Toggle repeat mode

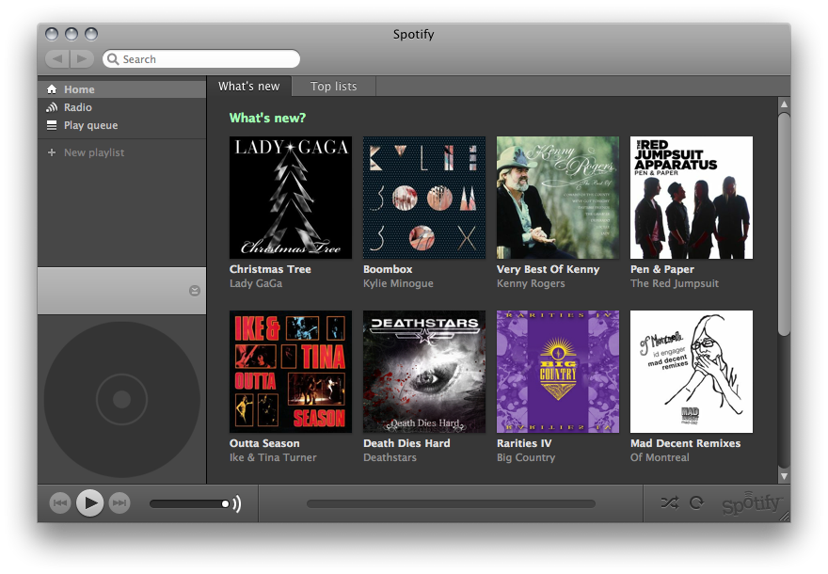point(697,502)
